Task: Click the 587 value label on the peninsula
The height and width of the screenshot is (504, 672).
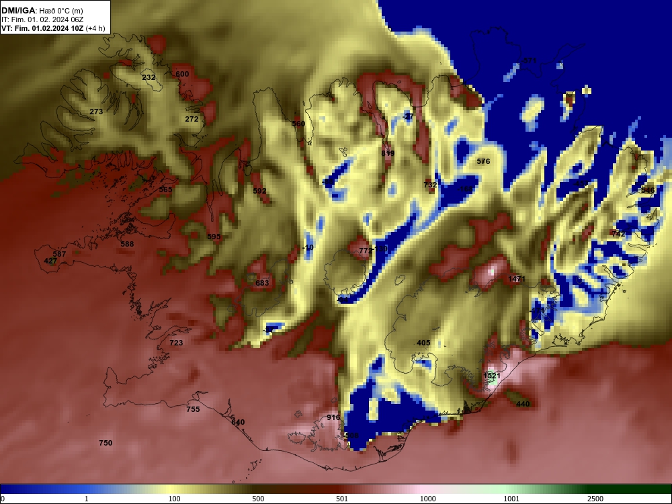Action: point(59,254)
